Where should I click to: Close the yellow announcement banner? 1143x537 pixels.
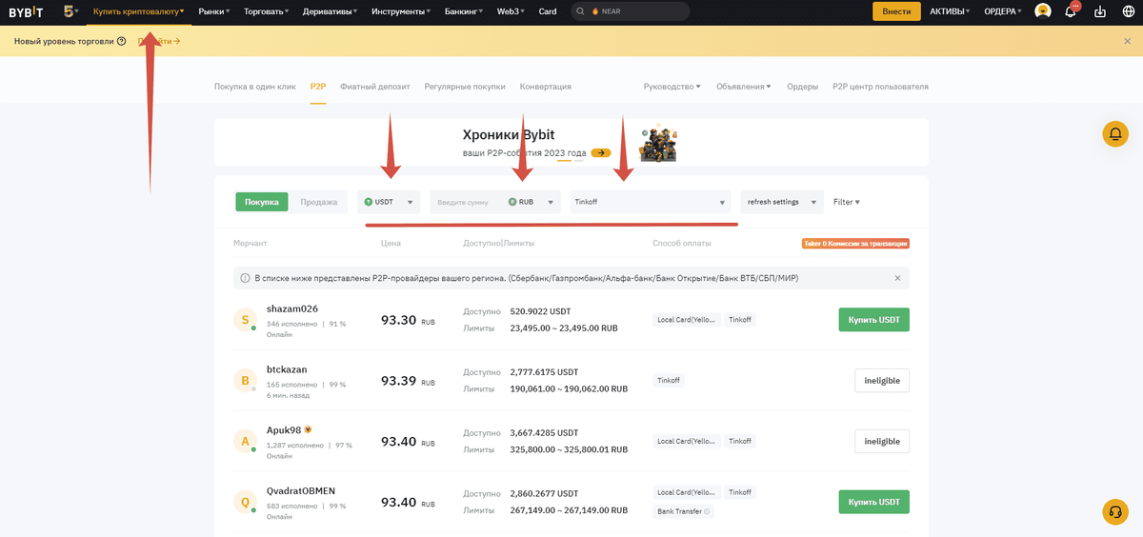1128,42
